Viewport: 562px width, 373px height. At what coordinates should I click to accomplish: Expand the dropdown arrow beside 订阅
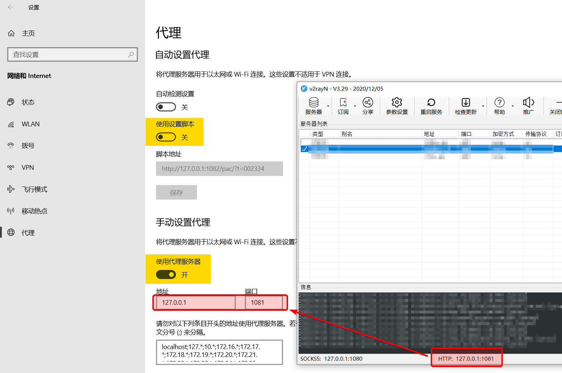point(355,106)
